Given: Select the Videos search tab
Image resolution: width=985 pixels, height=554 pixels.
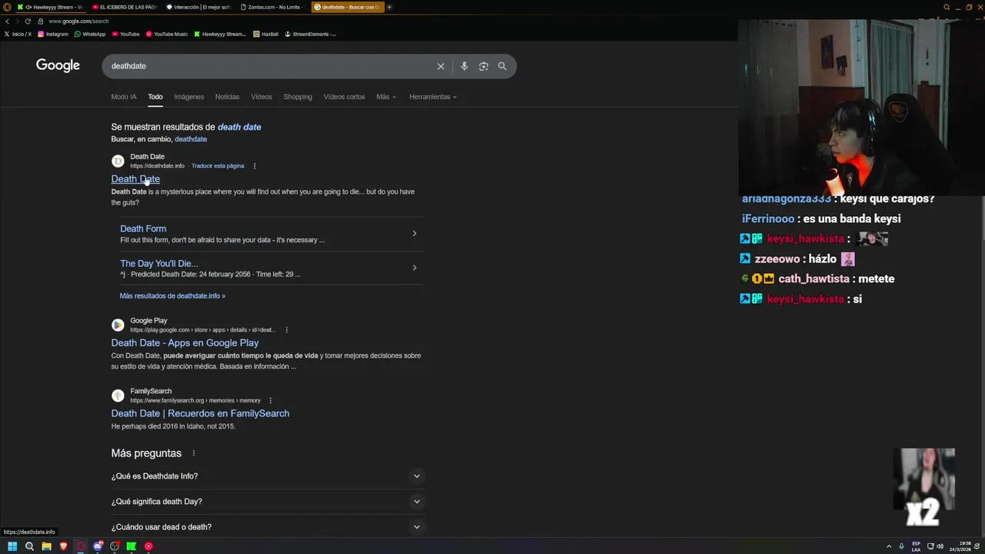Looking at the screenshot, I should pos(262,97).
